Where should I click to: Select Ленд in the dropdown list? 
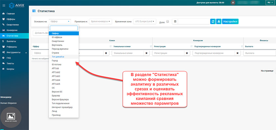click(x=64, y=111)
